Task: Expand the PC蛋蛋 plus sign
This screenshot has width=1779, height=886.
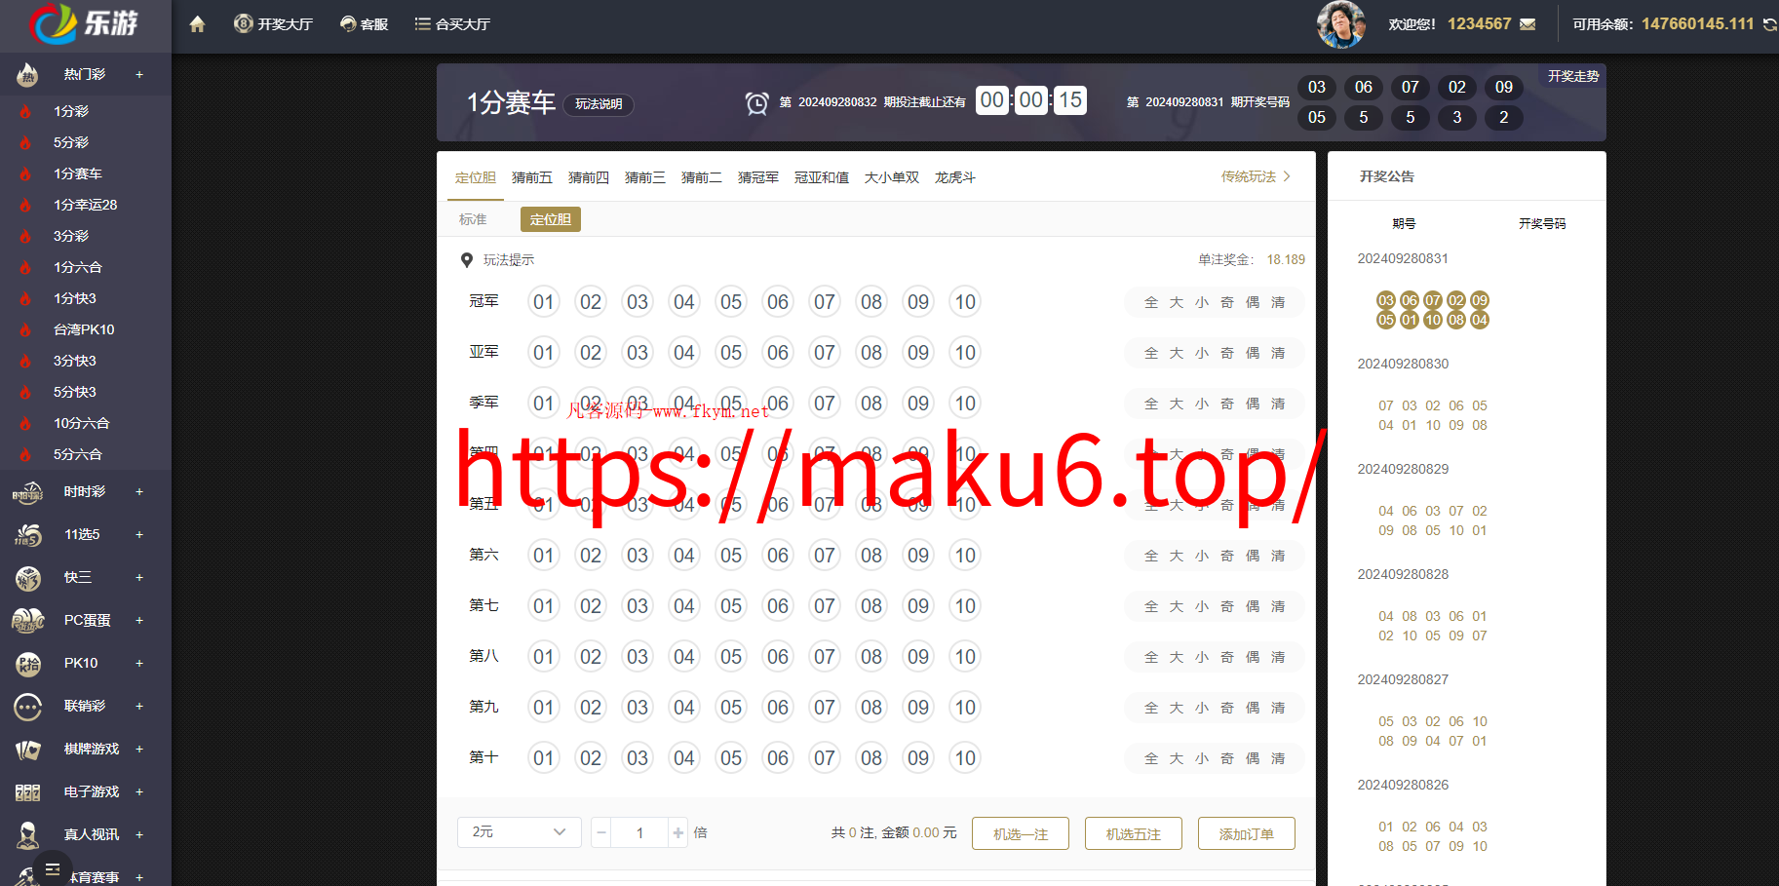Action: tap(139, 621)
